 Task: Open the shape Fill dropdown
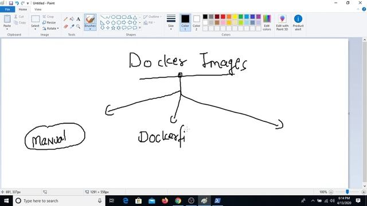click(149, 23)
